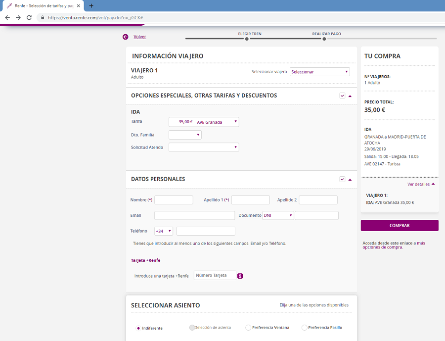445x341 pixels.
Task: Open a new browser tab with plus icon
Action: click(x=91, y=5)
